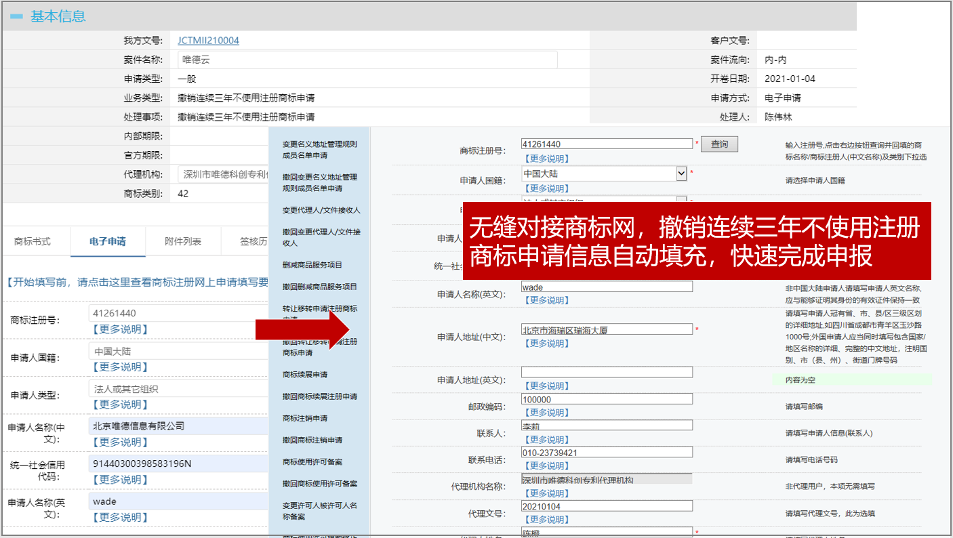
Task: Click the 查询 button
Action: click(x=719, y=144)
